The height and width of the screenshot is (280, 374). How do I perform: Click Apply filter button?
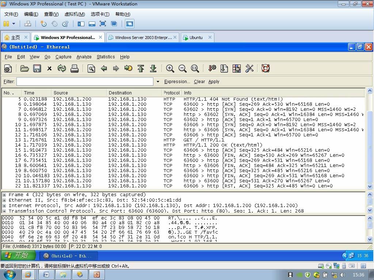(x=214, y=82)
